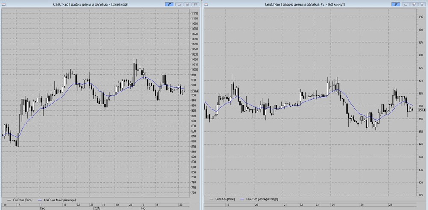Toggle the blue link/pin icon in the Дневной chart title bar
Screen dimensions: 428x210
tap(169, 4)
